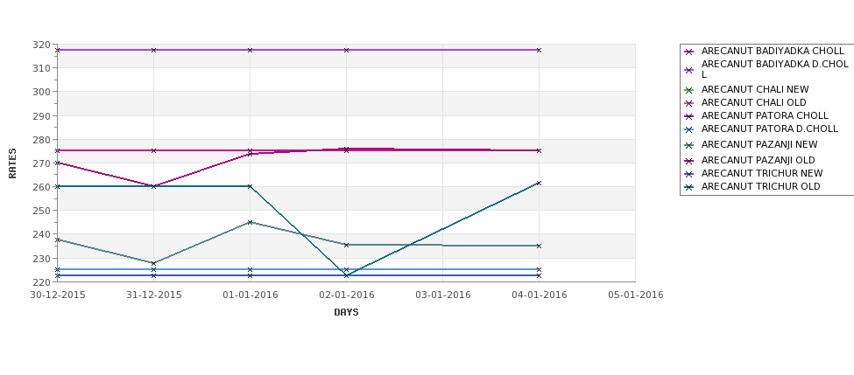Click the ARECANUT CHALI OLD legend marker
The width and height of the screenshot is (854, 375).
pos(688,103)
